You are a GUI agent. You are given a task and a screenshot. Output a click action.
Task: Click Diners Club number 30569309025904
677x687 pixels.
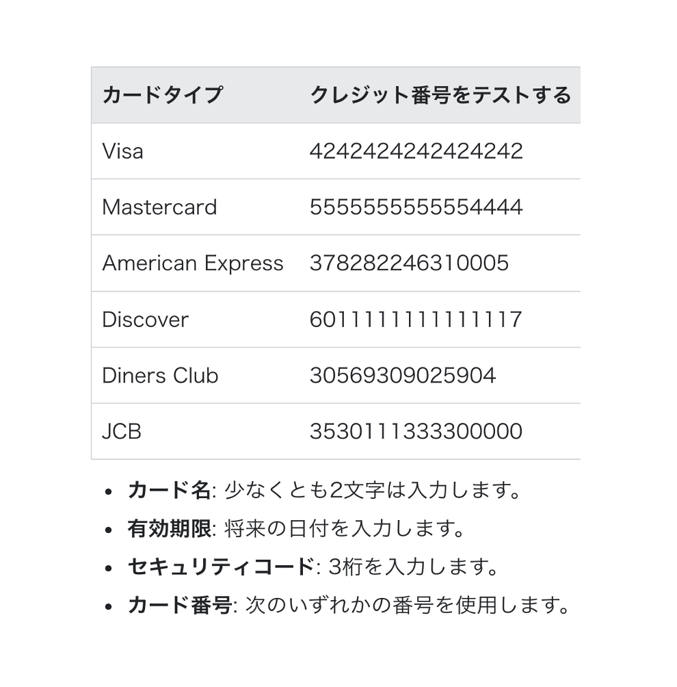403,376
